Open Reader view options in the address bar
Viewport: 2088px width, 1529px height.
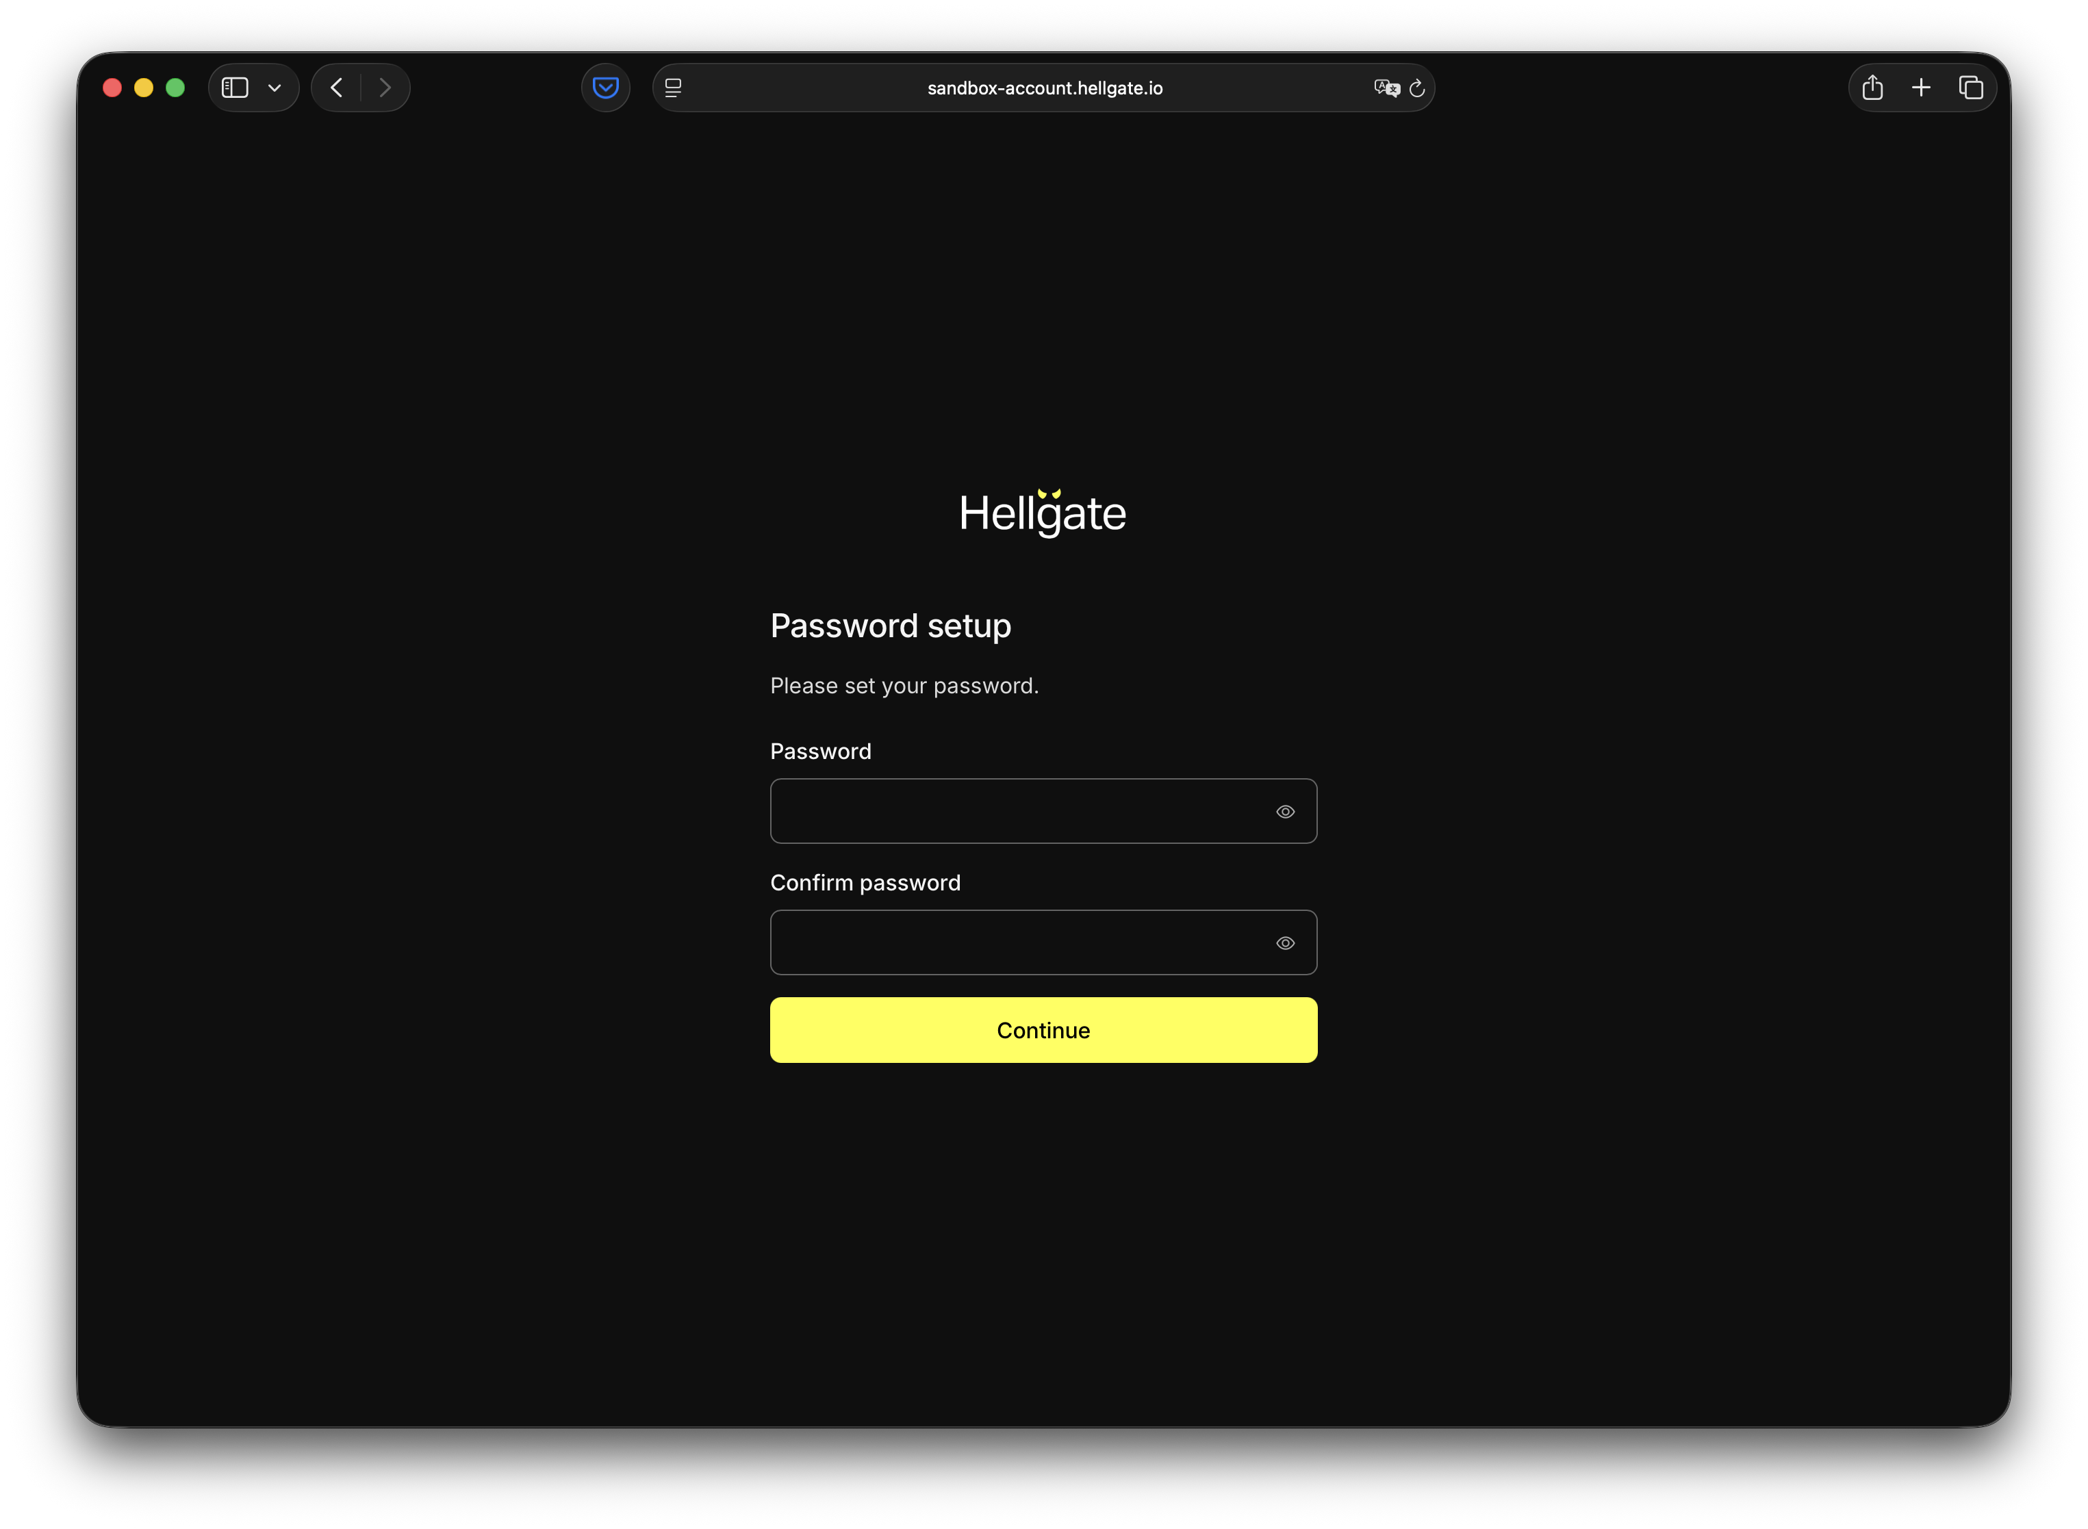click(x=674, y=87)
